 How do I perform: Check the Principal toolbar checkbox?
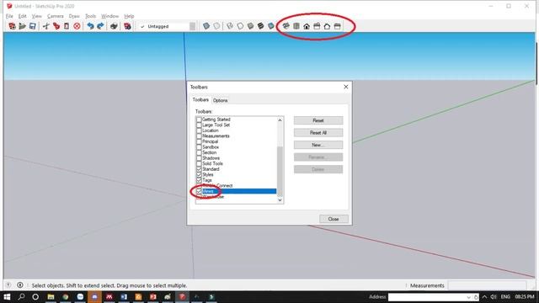(x=199, y=141)
